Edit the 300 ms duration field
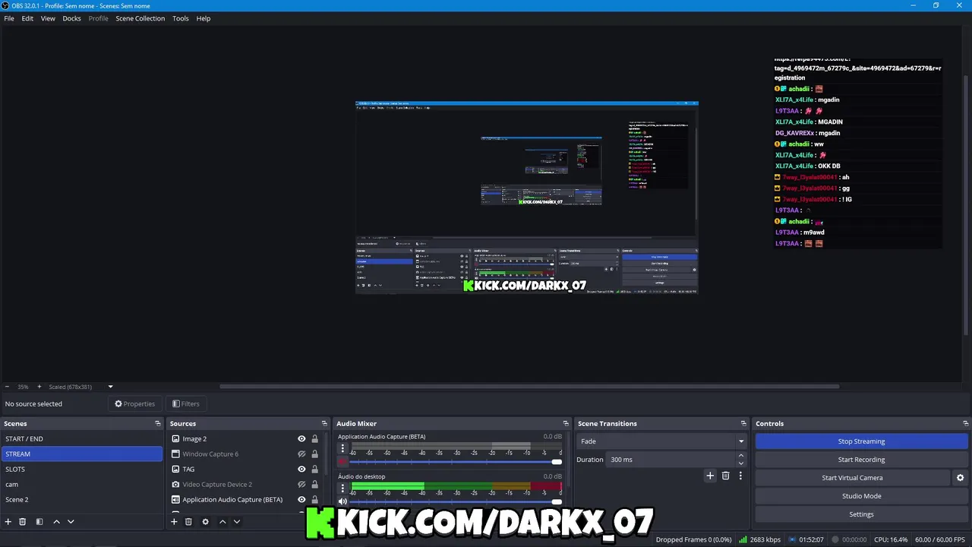972x547 pixels. tap(671, 460)
